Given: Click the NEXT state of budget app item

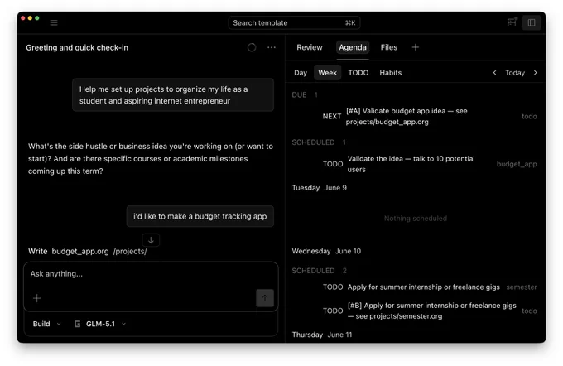Looking at the screenshot, I should 332,117.
